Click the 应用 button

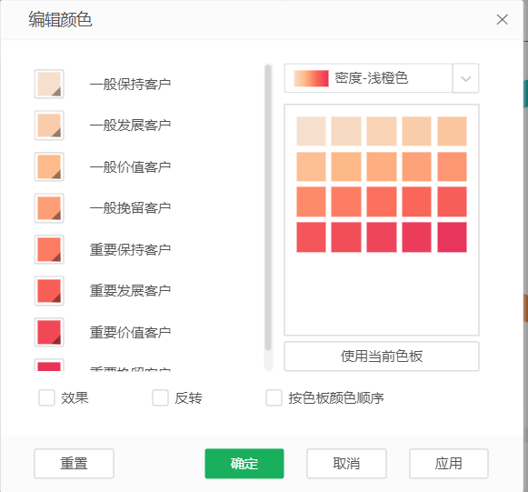coord(449,464)
